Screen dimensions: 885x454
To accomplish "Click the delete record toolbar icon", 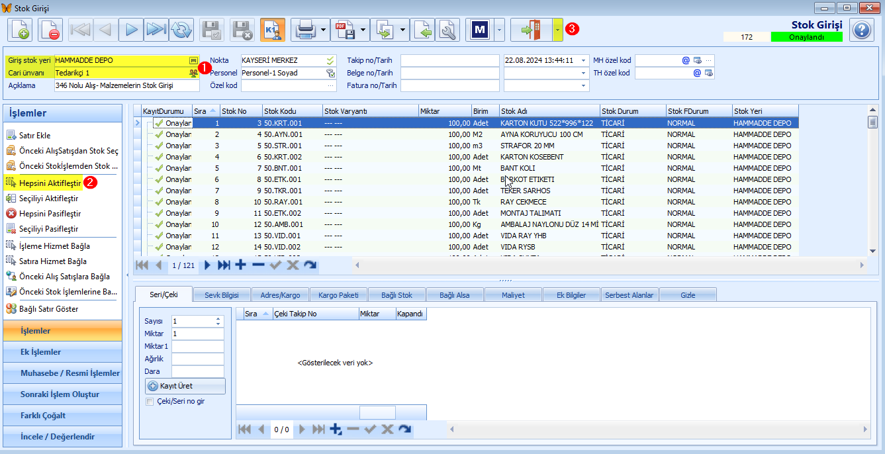I will [50, 30].
